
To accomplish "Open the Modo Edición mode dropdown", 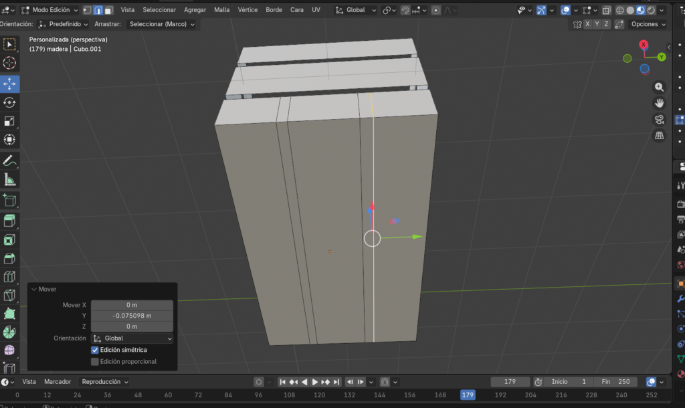I will (50, 10).
